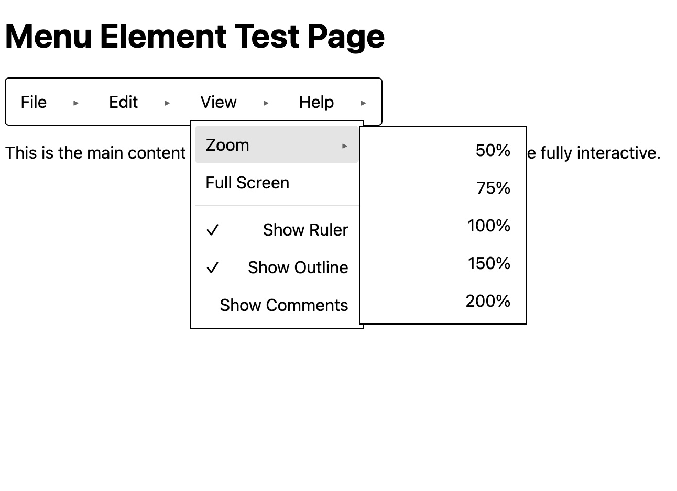Viewport: 677px width, 491px height.
Task: Open the File menu
Action: coord(34,102)
